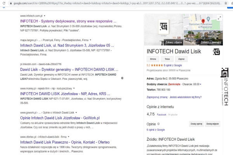Click the phone number 795 800 180

163,90
